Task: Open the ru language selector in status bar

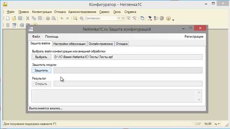Action: [217, 124]
